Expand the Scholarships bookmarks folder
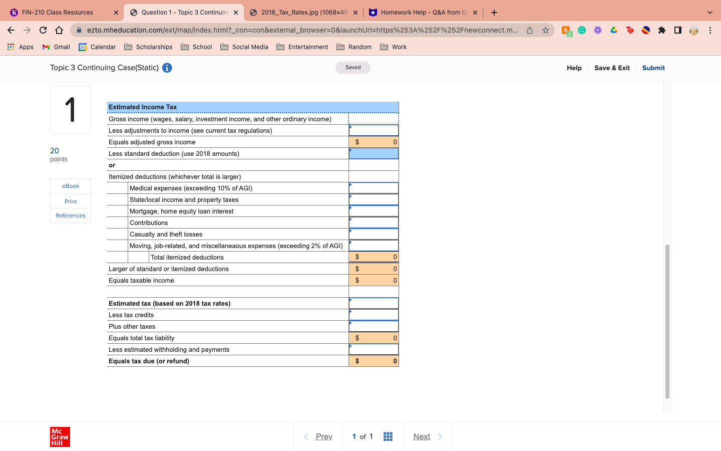Screen dimensions: 721x451 pos(148,47)
